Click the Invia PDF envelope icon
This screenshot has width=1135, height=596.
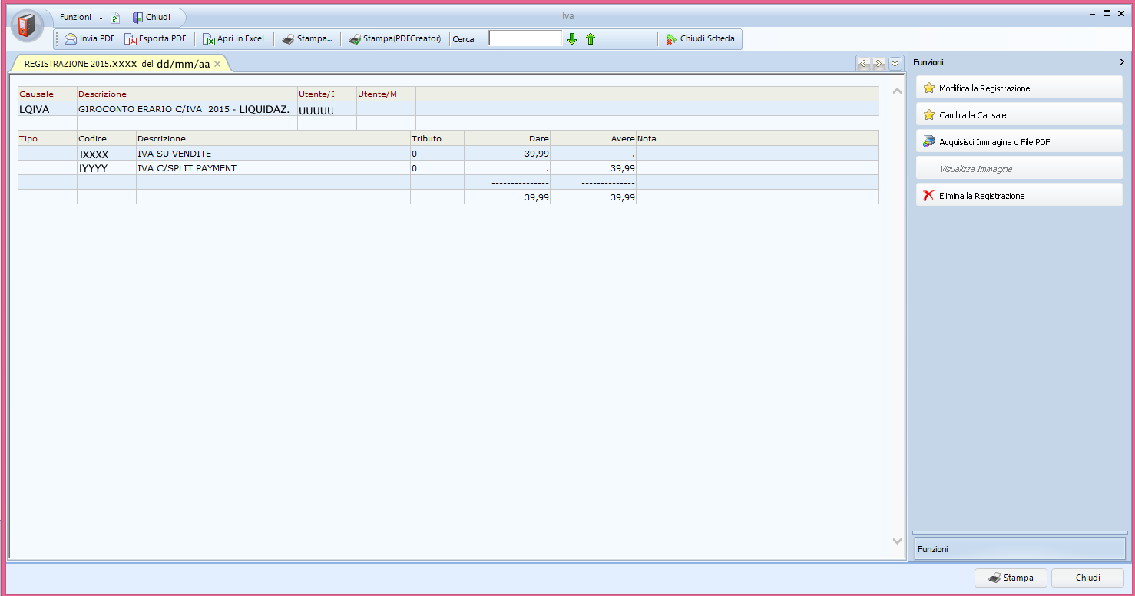pyautogui.click(x=71, y=38)
